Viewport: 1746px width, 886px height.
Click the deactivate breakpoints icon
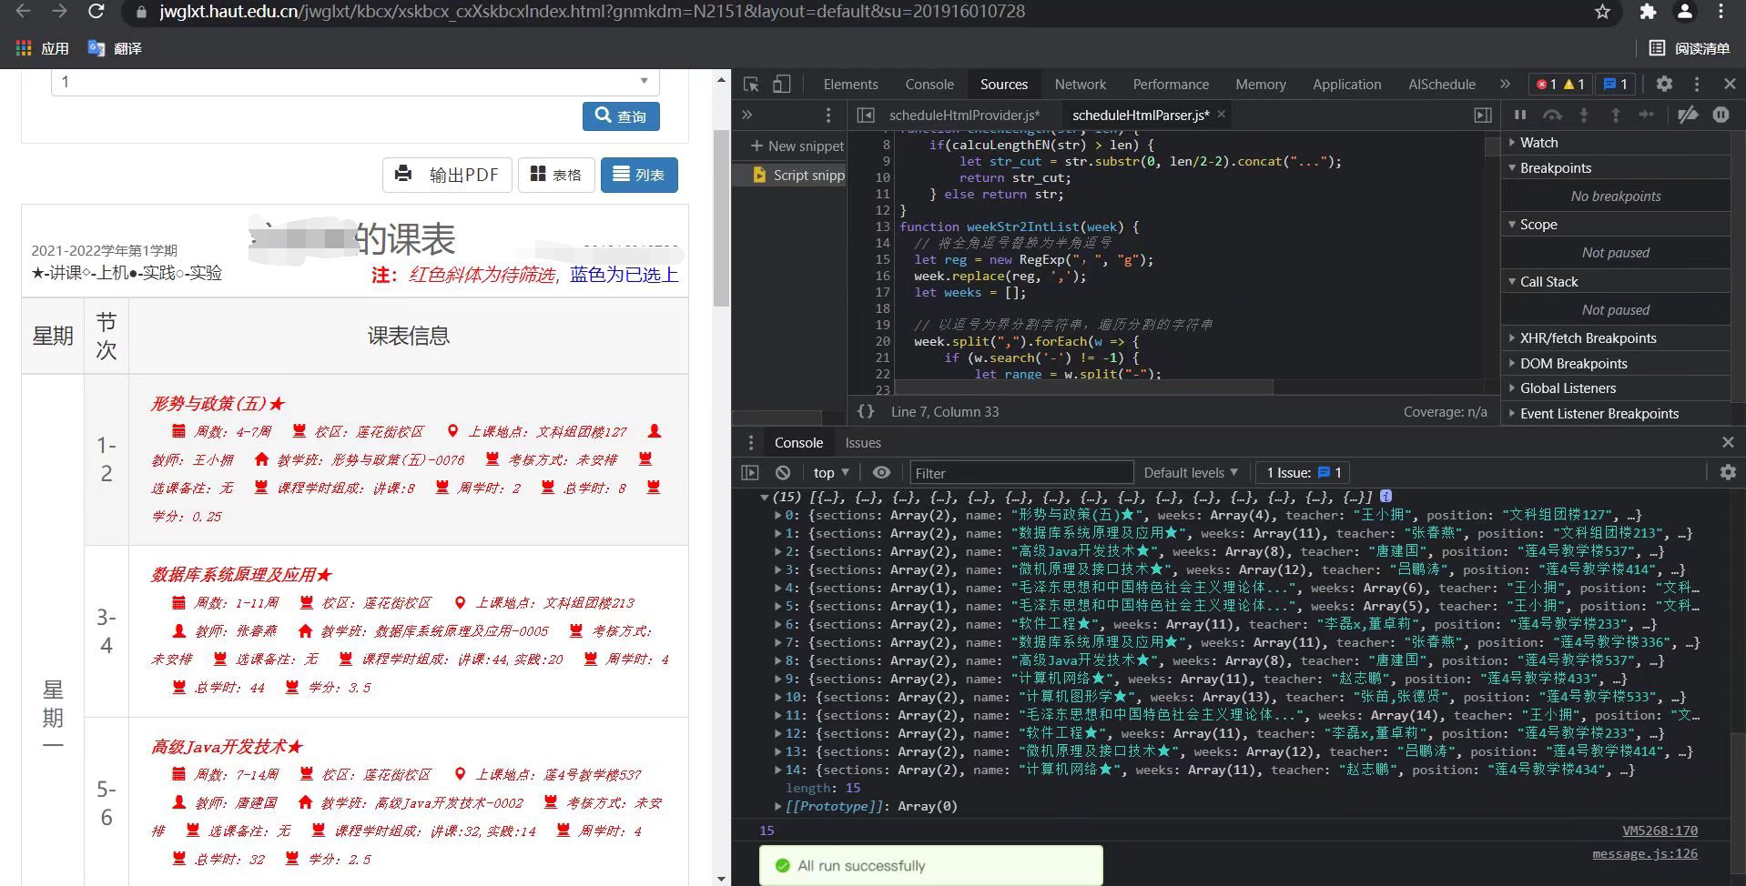pyautogui.click(x=1687, y=115)
